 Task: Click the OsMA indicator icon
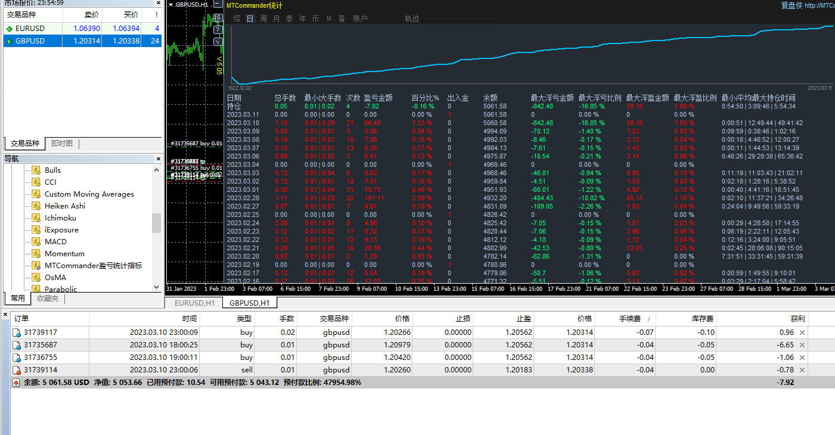(36, 278)
